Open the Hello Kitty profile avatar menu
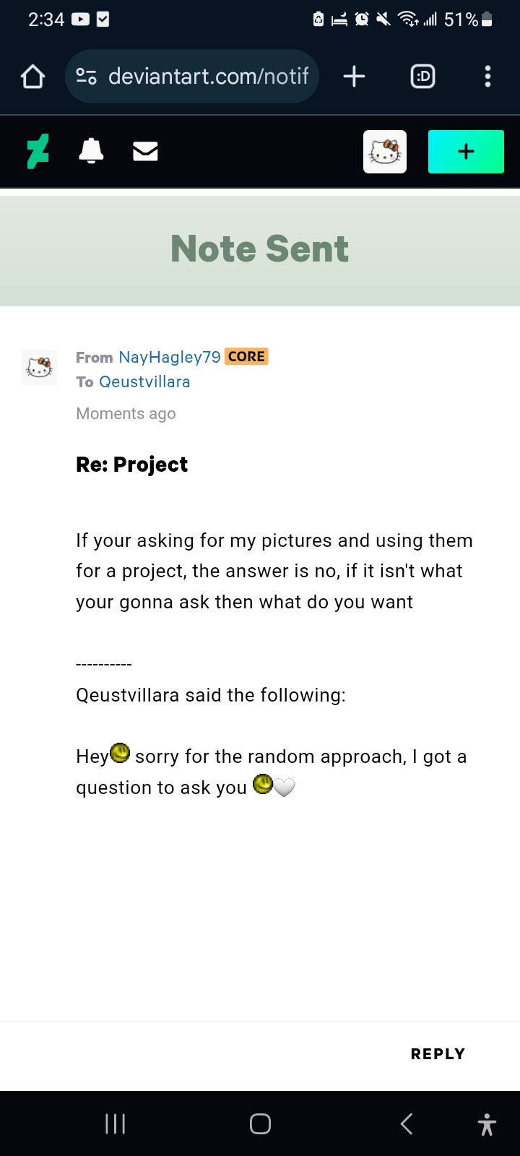This screenshot has height=1156, width=520. 385,152
